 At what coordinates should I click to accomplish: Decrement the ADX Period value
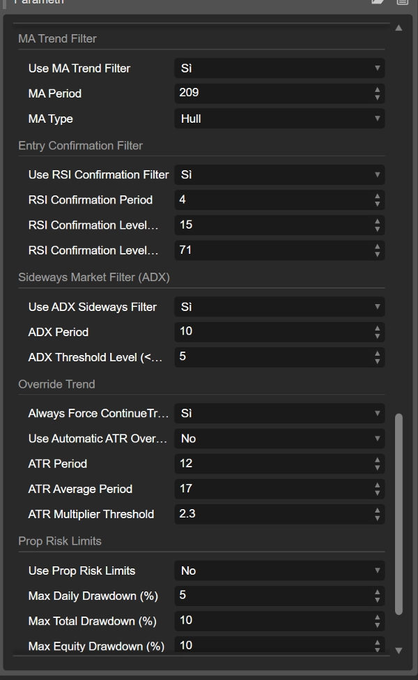pyautogui.click(x=377, y=335)
